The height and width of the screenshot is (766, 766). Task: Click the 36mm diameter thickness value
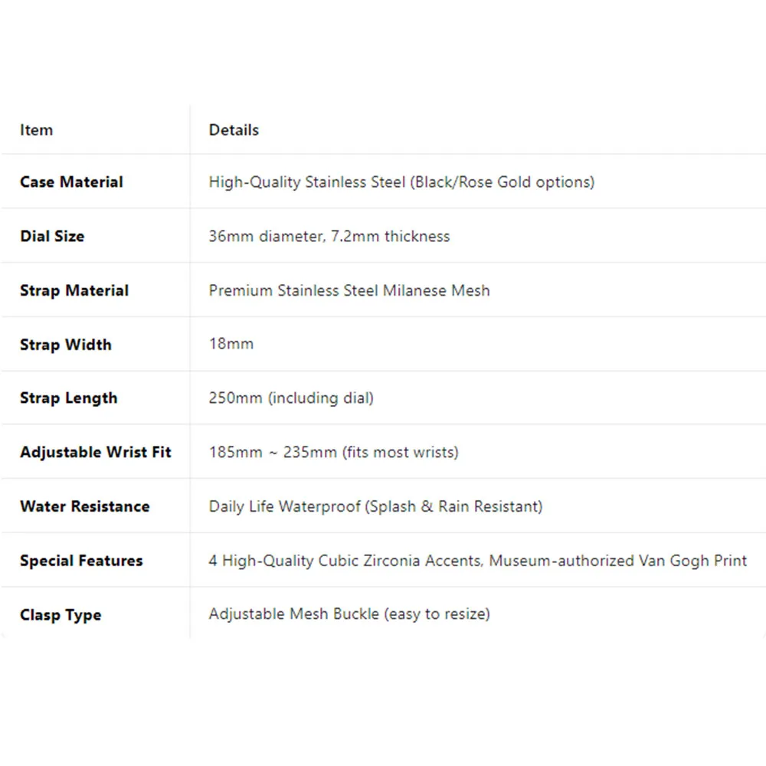point(329,237)
